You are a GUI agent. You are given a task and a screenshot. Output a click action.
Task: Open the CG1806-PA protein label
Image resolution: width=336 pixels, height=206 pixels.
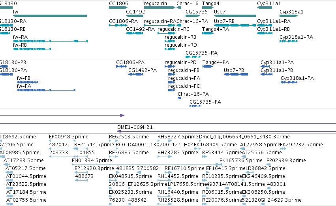tap(130, 62)
